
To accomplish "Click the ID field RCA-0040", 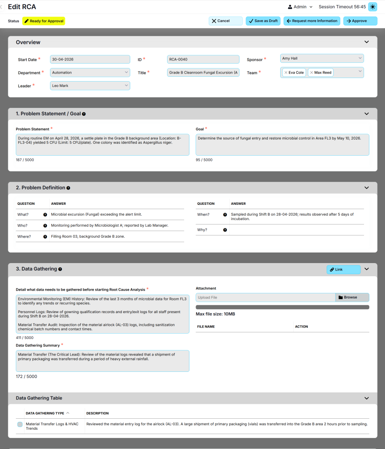I will pos(203,59).
